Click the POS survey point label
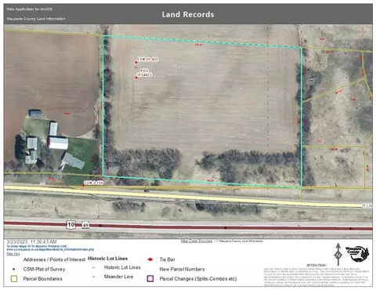 tap(144, 73)
